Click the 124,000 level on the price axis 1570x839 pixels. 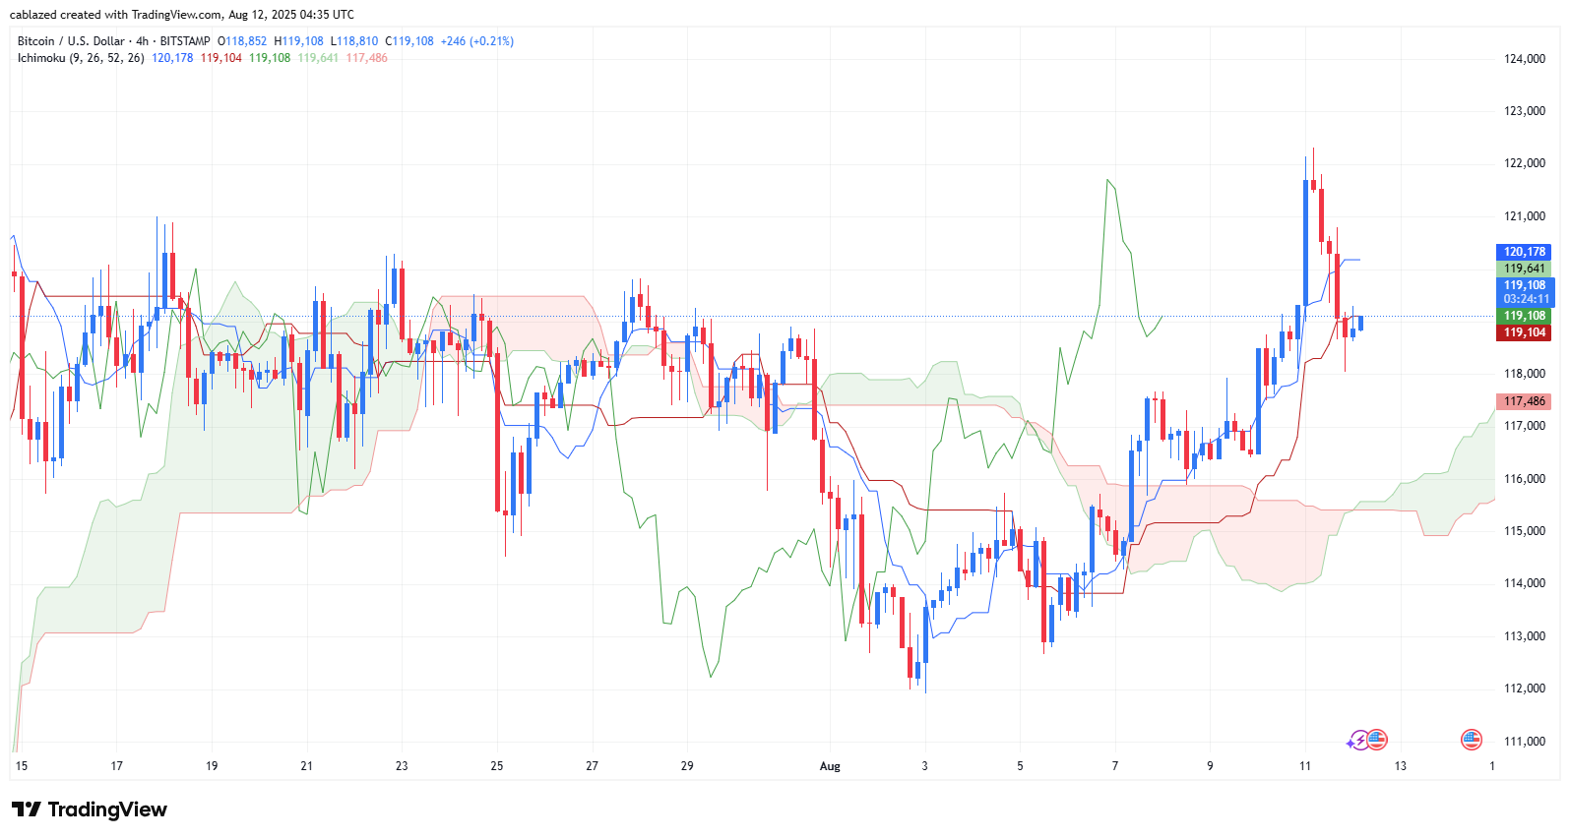1525,59
